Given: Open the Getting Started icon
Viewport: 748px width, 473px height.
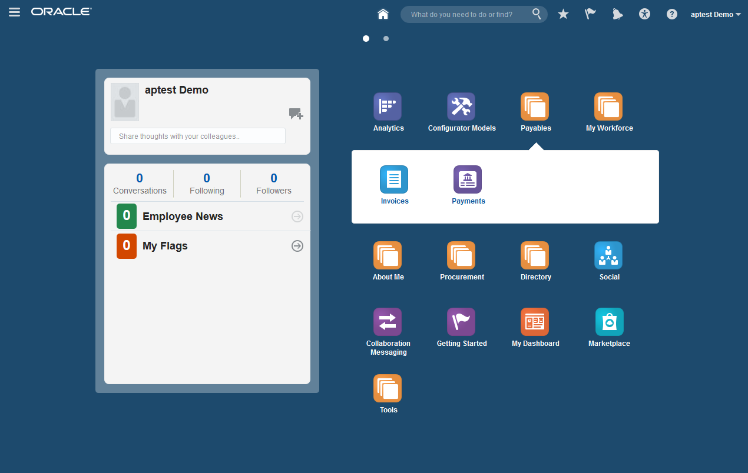Looking at the screenshot, I should pyautogui.click(x=461, y=322).
